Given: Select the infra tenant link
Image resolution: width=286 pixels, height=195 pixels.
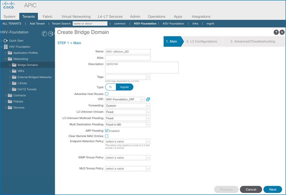Looking at the screenshot, I should (195, 23).
